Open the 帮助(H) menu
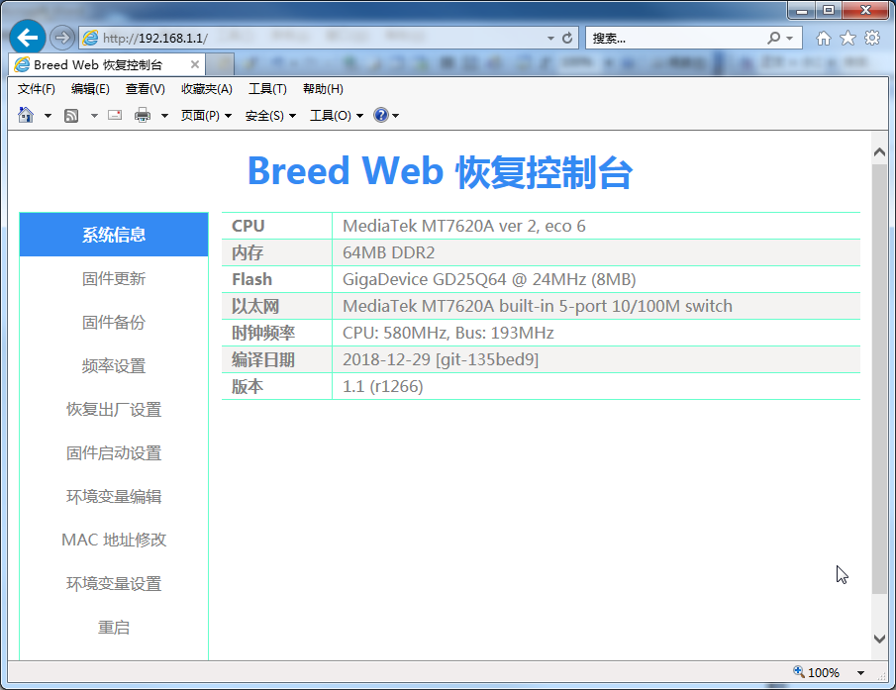Screen dimensions: 896x690 point(323,89)
